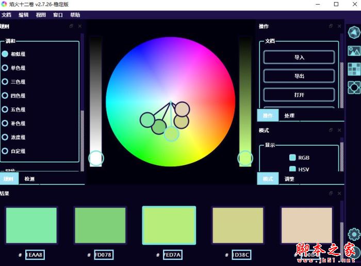
Task: Float the 模式 panel
Action: pyautogui.click(x=331, y=130)
